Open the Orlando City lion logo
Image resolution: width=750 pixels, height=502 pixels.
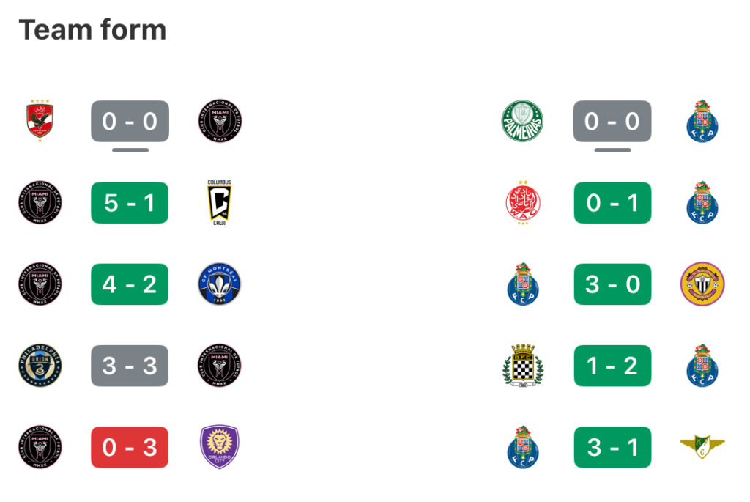click(219, 447)
